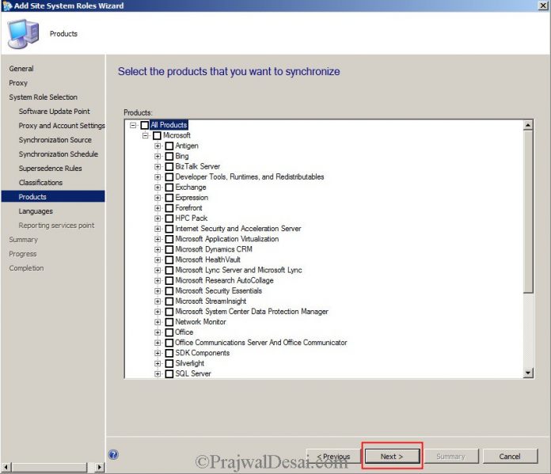Collapse the Microsoft tree node
Viewport: 551px width, 474px height.
(145, 135)
